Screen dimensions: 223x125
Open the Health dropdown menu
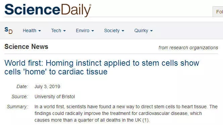point(32,30)
